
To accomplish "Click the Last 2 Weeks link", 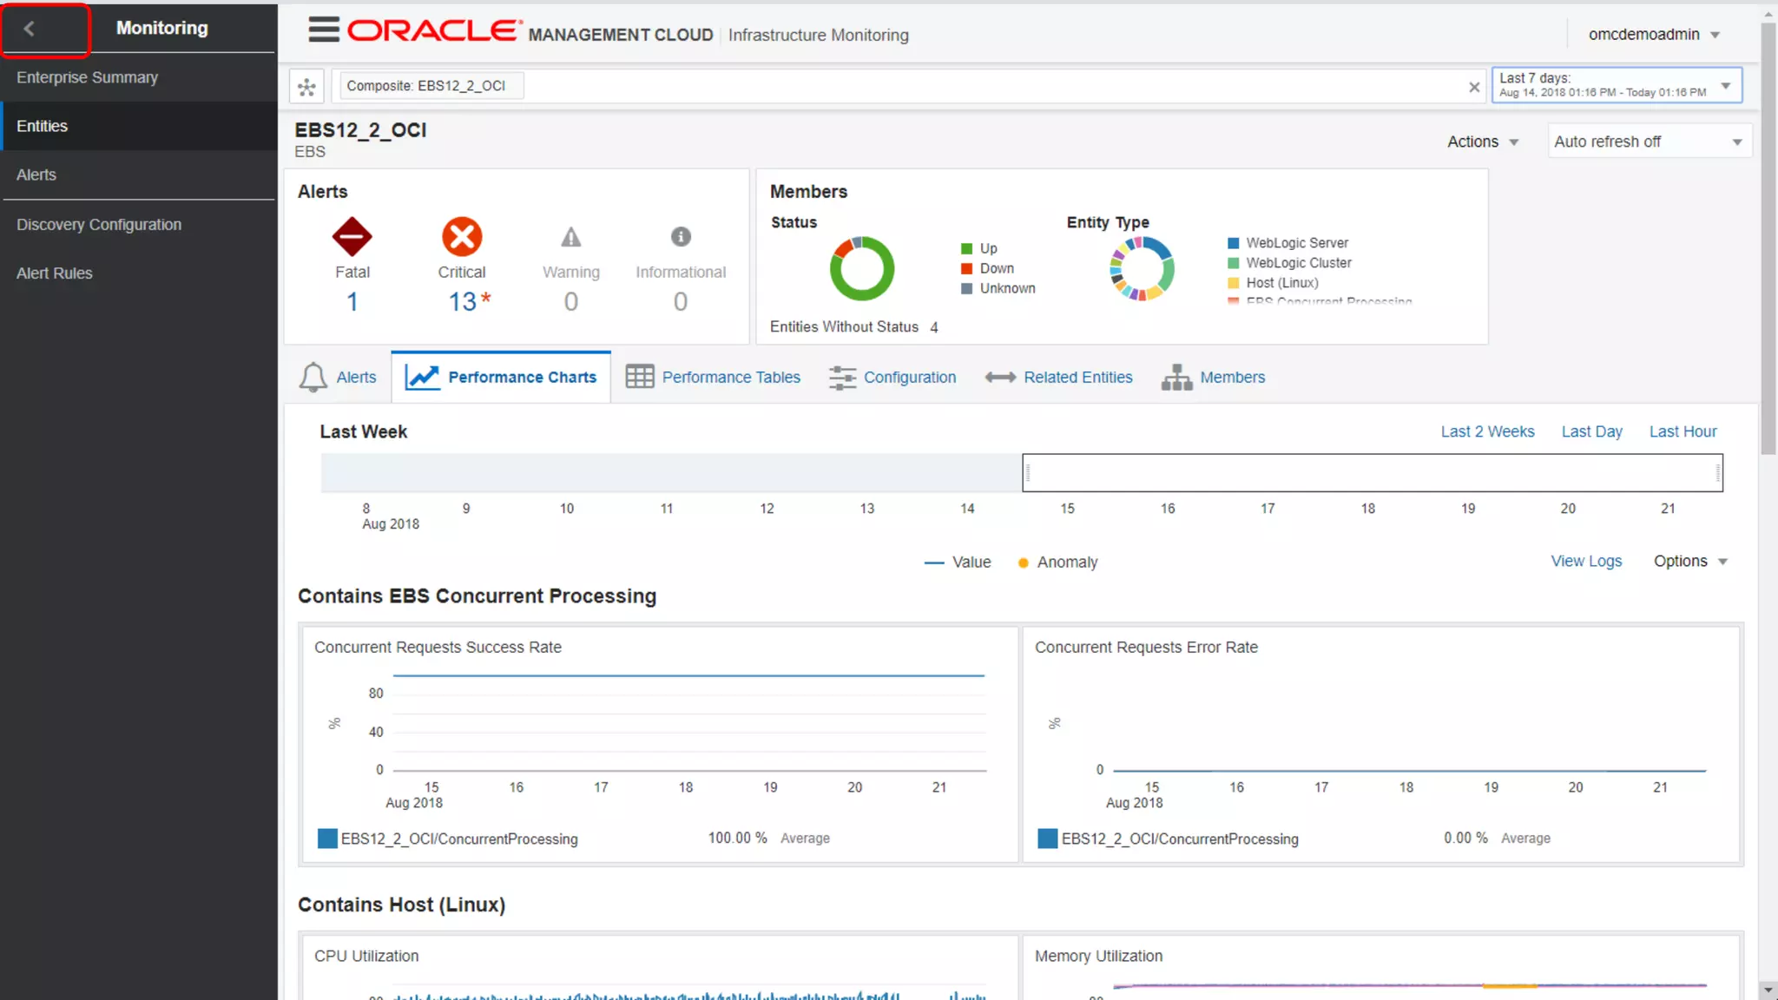I will (x=1487, y=431).
